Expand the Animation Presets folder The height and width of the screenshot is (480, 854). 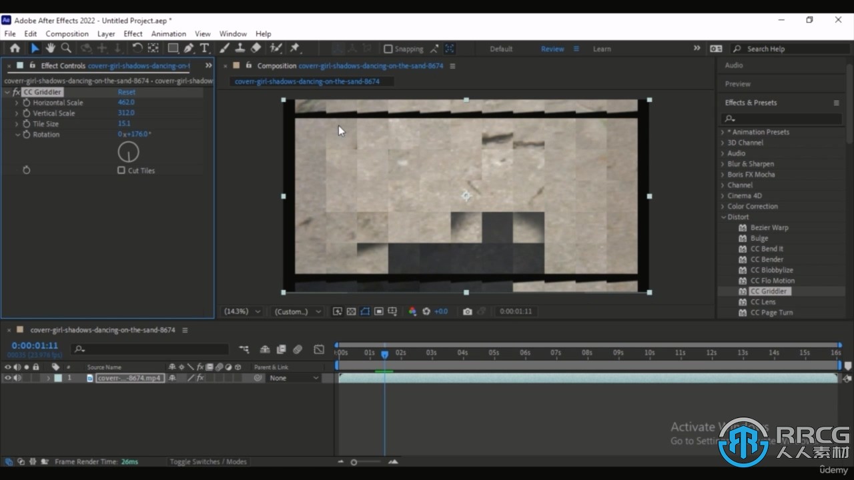(x=723, y=132)
